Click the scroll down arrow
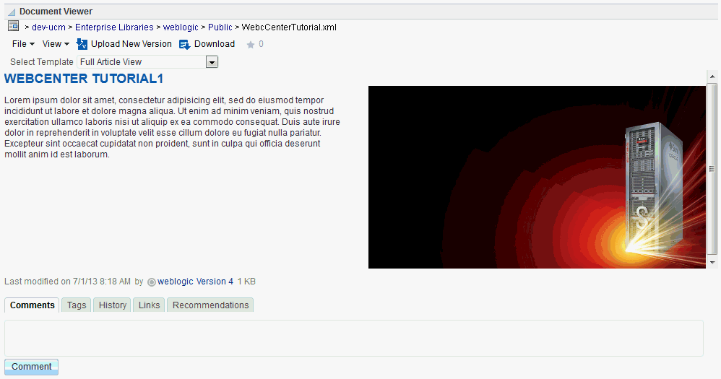721x379 pixels. (x=712, y=262)
